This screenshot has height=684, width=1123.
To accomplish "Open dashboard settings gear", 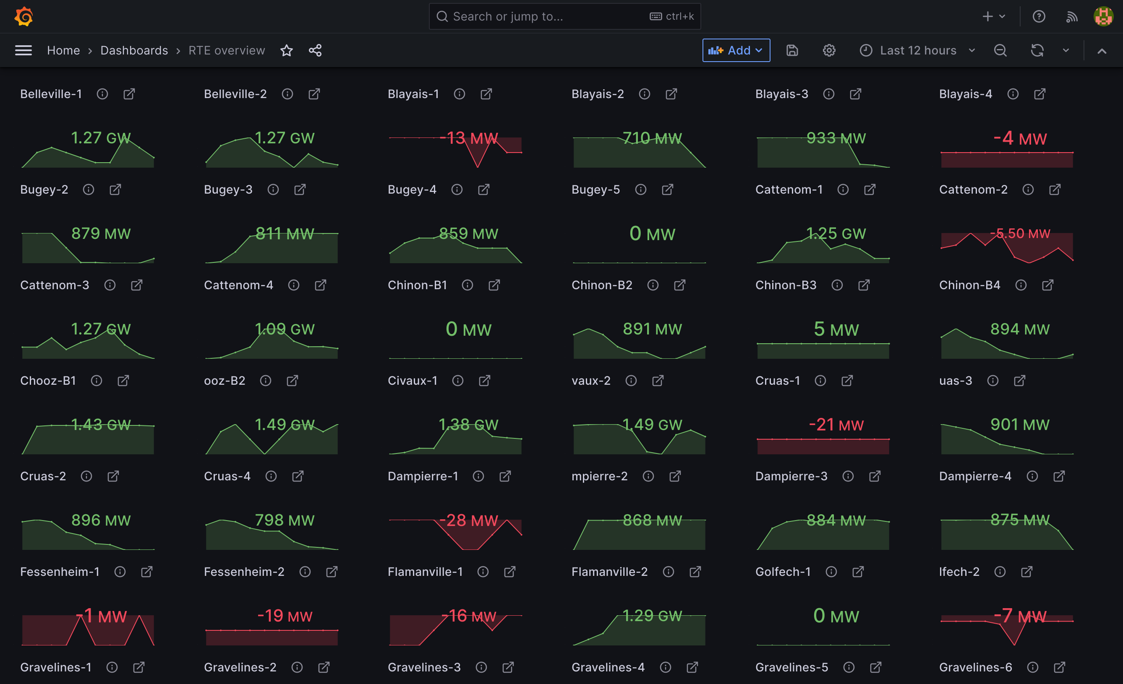I will click(x=829, y=50).
